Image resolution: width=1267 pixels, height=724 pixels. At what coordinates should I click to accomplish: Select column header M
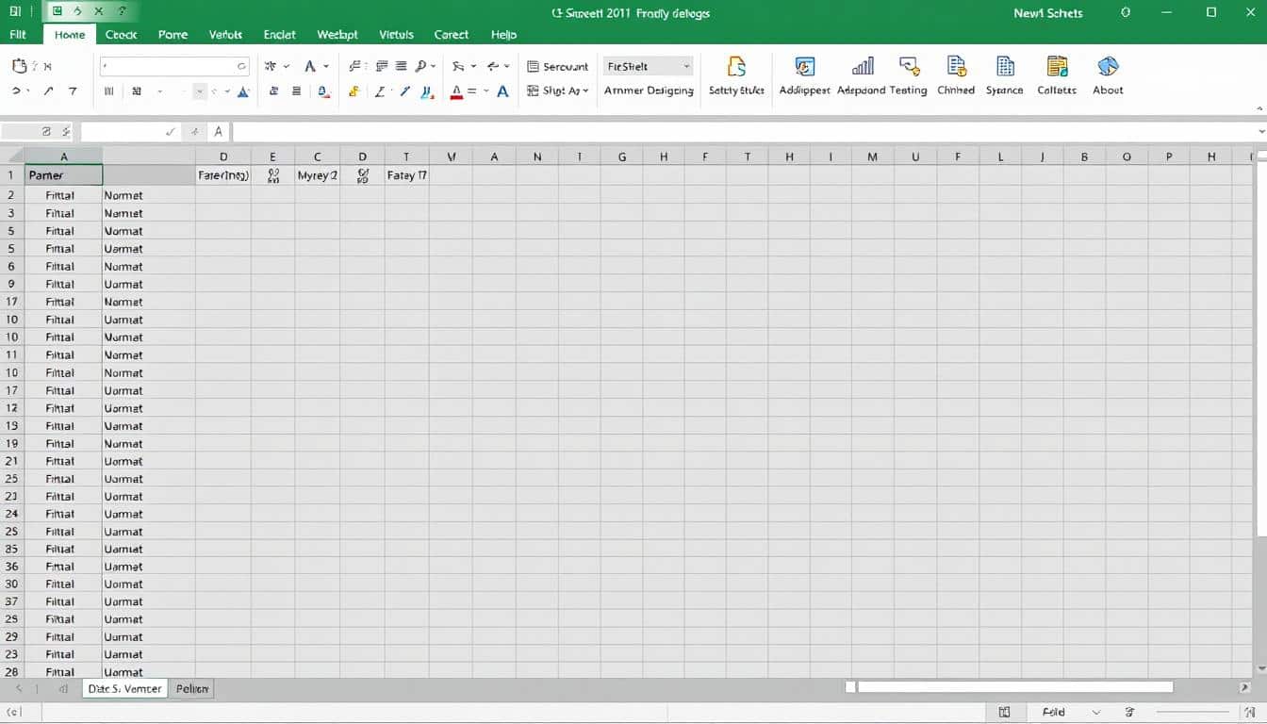coord(873,157)
